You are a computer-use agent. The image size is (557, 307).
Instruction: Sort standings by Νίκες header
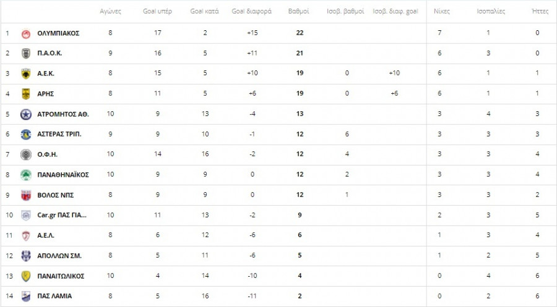coord(441,12)
